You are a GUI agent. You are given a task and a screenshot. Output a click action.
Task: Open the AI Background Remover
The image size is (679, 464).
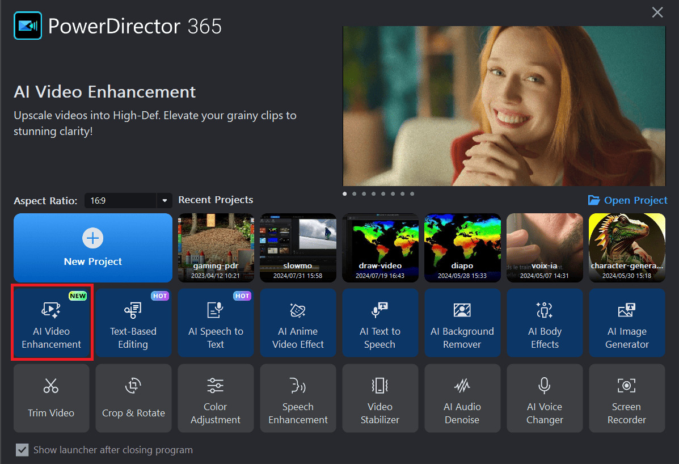[x=462, y=323]
